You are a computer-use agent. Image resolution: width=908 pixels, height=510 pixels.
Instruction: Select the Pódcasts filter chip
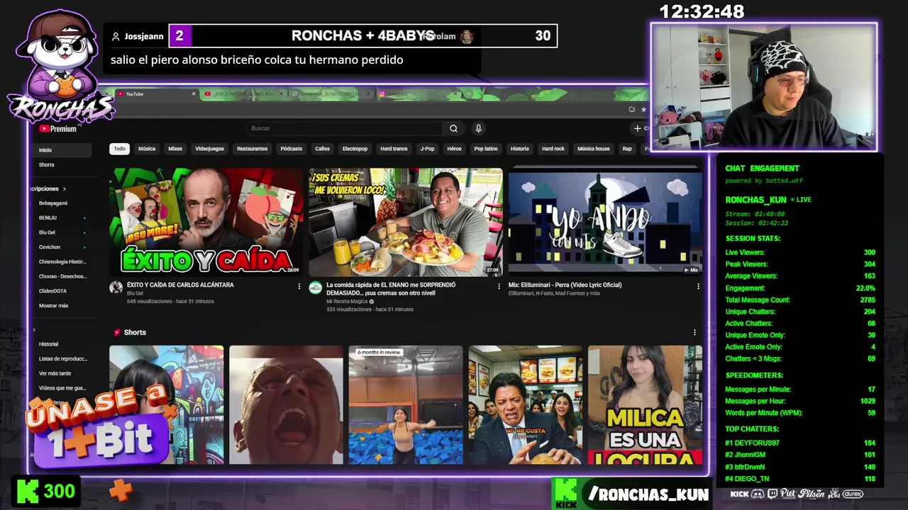291,149
